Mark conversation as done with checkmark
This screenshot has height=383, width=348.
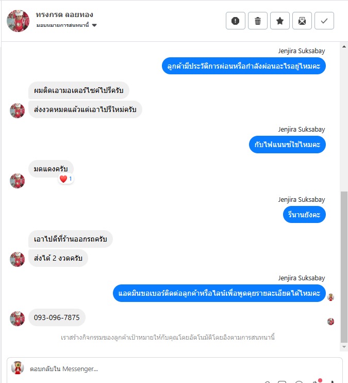[x=324, y=21]
